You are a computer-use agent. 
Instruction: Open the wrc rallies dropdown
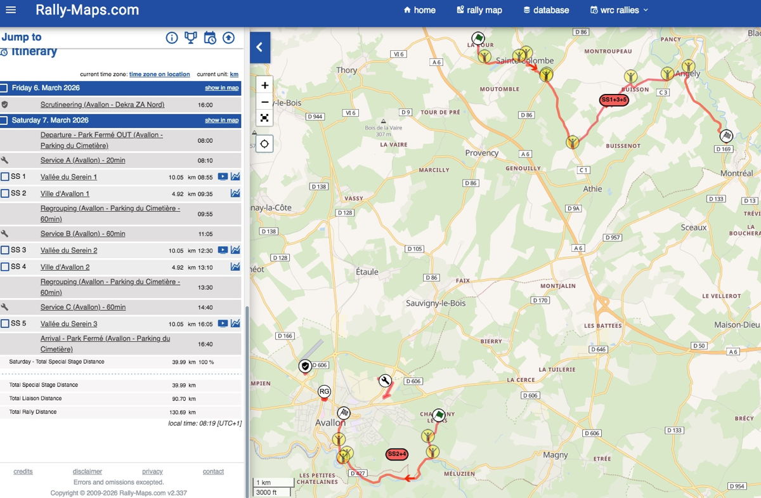619,10
